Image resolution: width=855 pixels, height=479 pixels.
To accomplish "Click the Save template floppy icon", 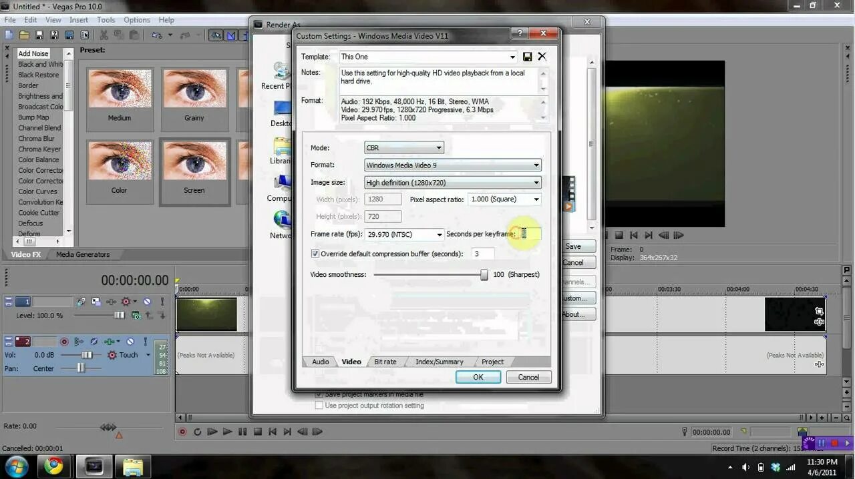I will point(527,57).
